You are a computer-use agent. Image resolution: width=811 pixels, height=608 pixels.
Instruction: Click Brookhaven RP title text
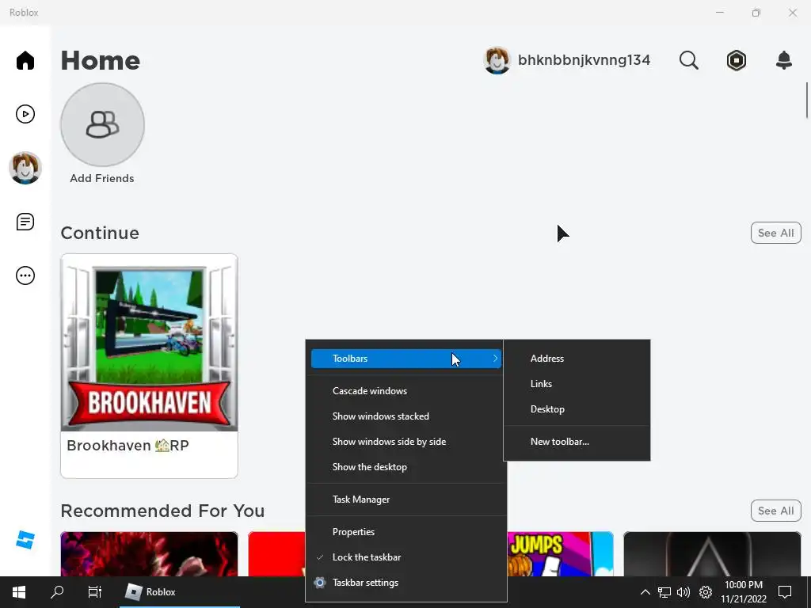[x=128, y=446]
